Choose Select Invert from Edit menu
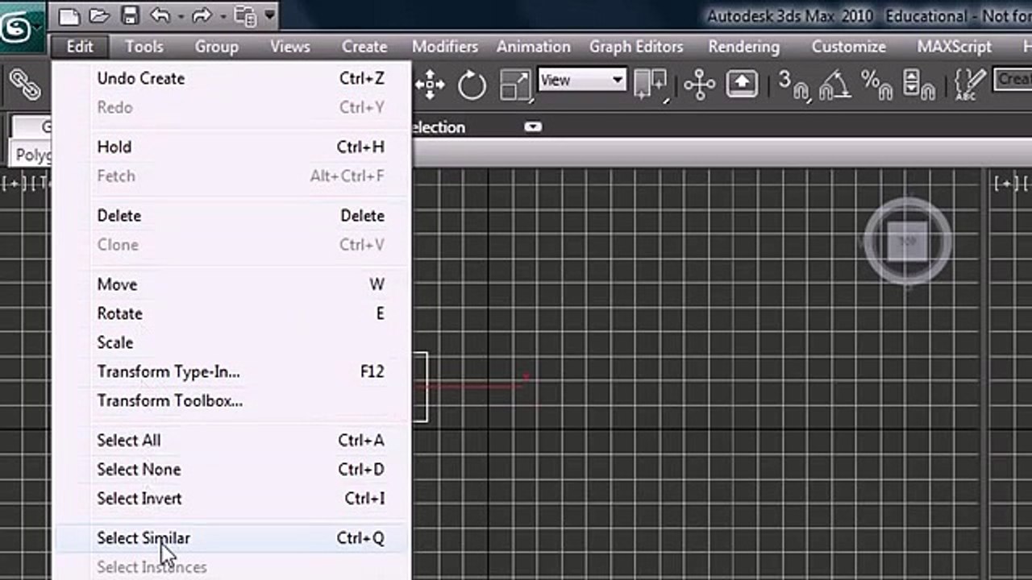Viewport: 1032px width, 580px height. pos(232,498)
